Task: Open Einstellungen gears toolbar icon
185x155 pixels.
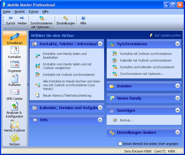Action: pos(66,18)
